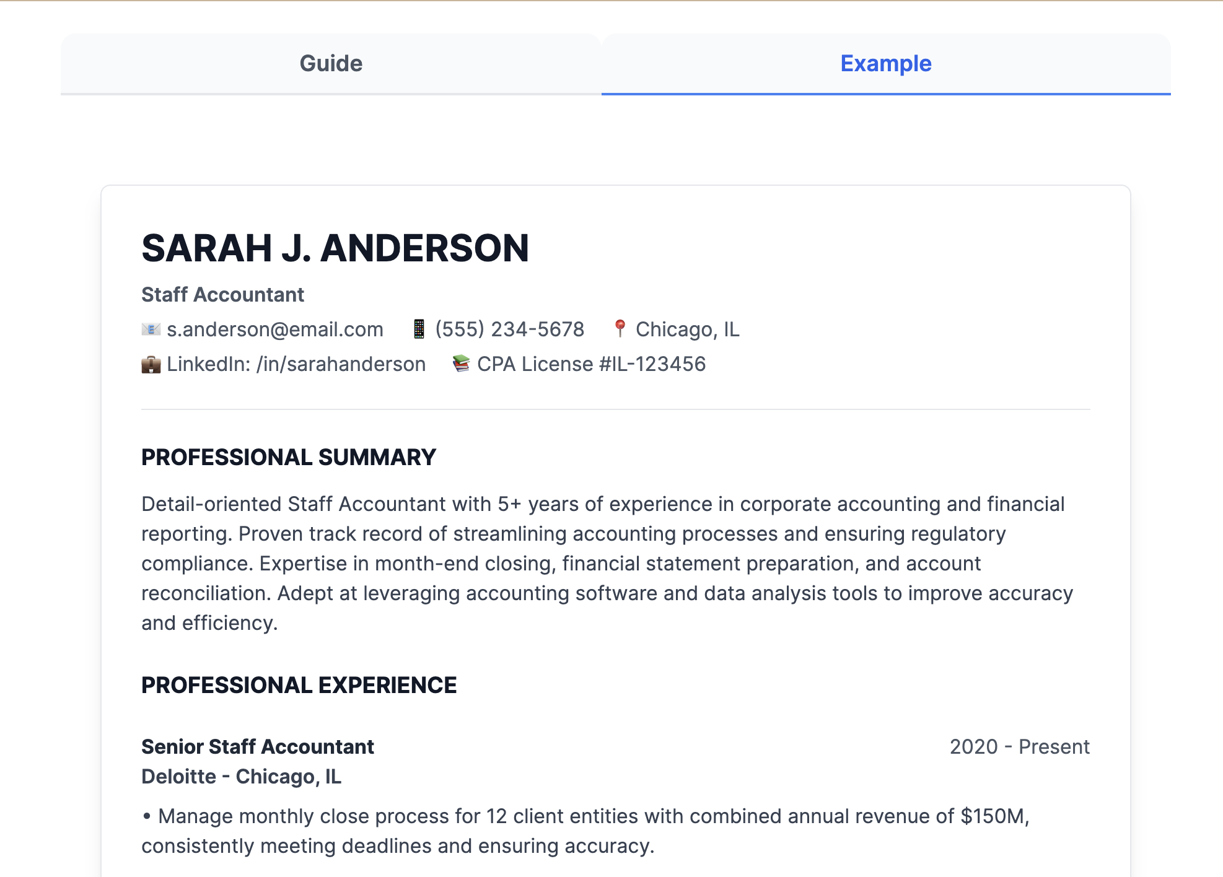Click the SARAH J. ANDERSON name heading
Viewport: 1223px width, 877px height.
[x=335, y=248]
